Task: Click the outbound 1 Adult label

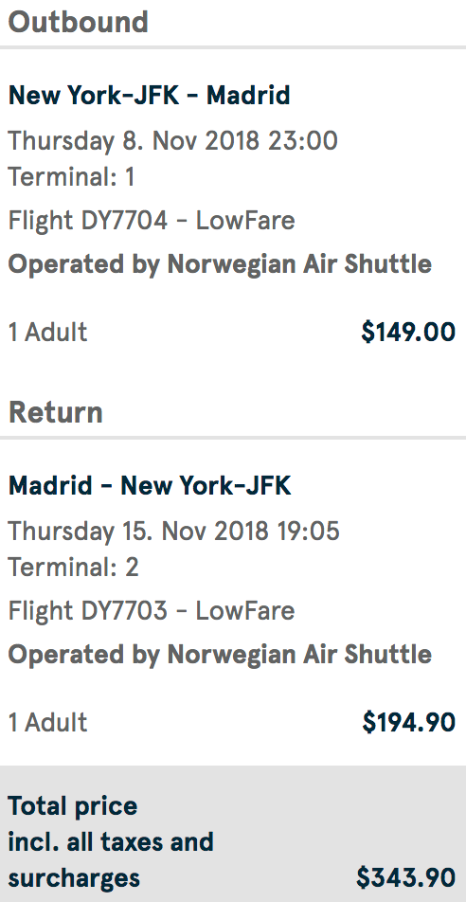Action: point(47,333)
